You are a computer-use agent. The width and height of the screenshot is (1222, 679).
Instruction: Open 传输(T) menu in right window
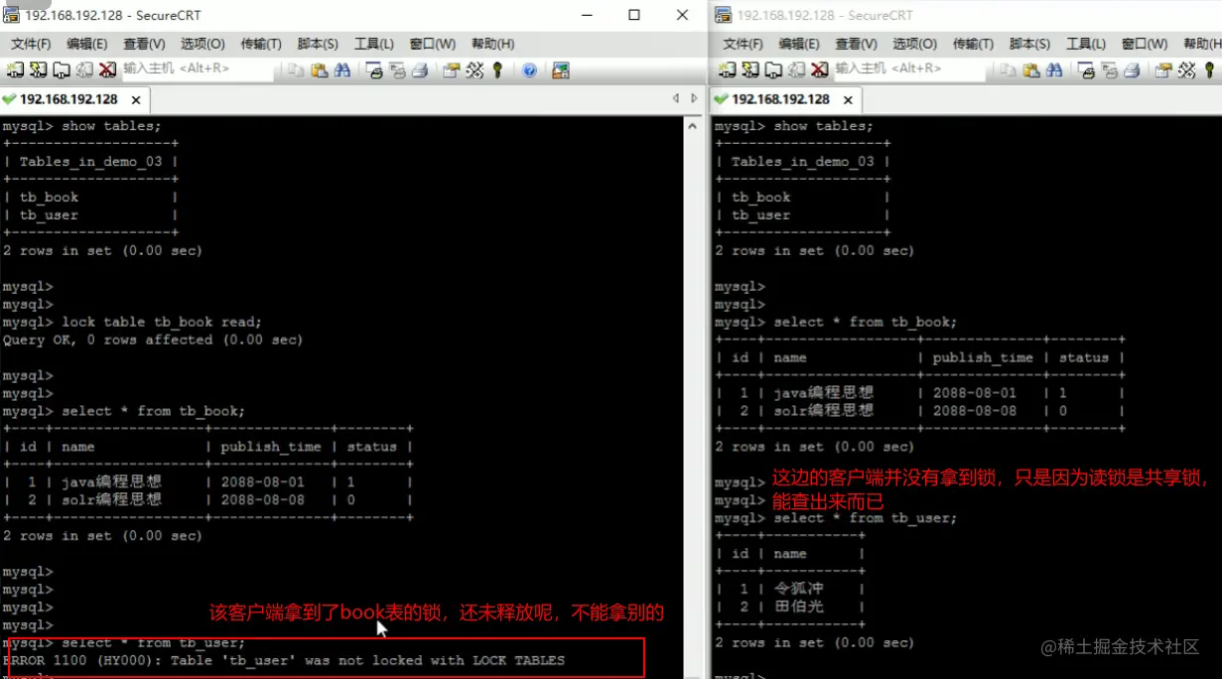(973, 44)
